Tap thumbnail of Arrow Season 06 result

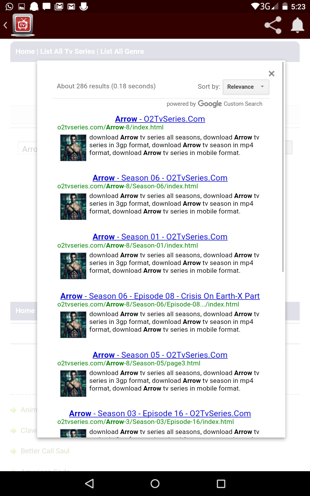click(x=73, y=207)
